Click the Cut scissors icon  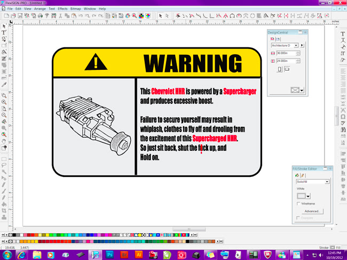pyautogui.click(x=60, y=15)
